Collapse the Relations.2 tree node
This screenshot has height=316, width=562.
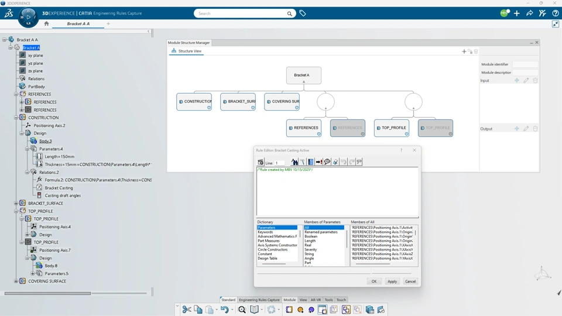[27, 172]
